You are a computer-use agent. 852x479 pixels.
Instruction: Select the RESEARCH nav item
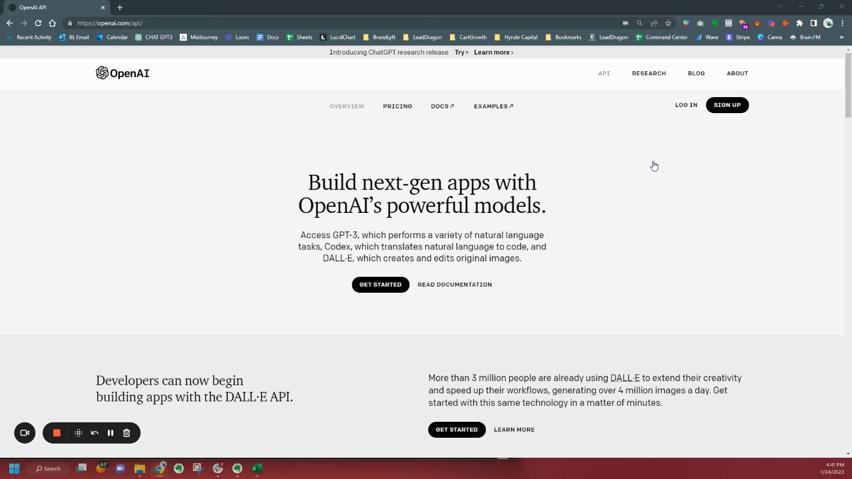tap(649, 73)
